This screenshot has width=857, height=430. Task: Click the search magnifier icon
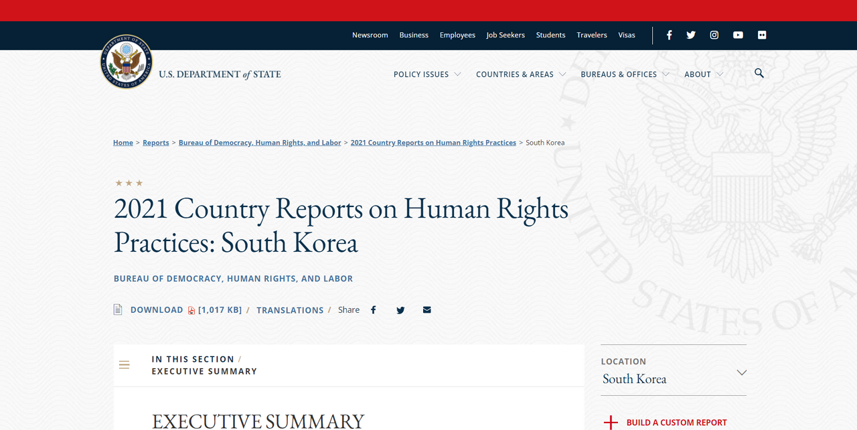coord(759,73)
